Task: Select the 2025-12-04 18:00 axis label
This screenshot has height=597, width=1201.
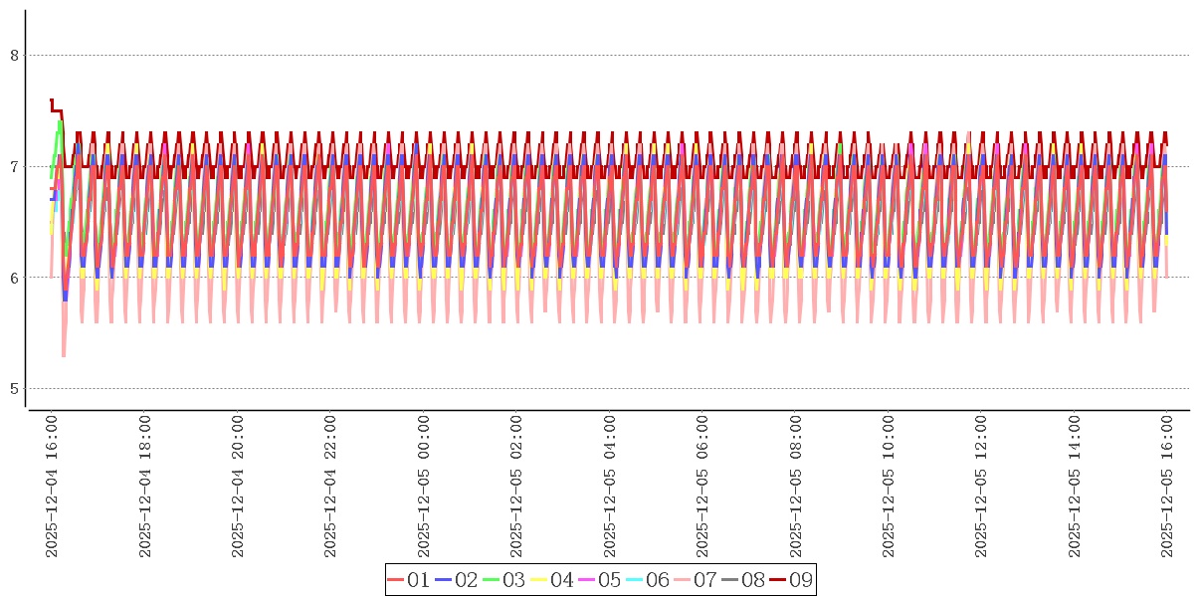Action: point(145,487)
